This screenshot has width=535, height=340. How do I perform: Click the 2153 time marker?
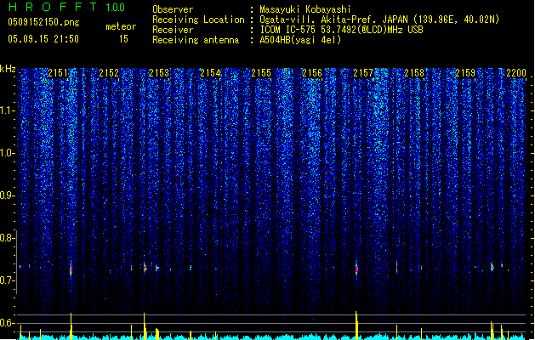tap(159, 72)
